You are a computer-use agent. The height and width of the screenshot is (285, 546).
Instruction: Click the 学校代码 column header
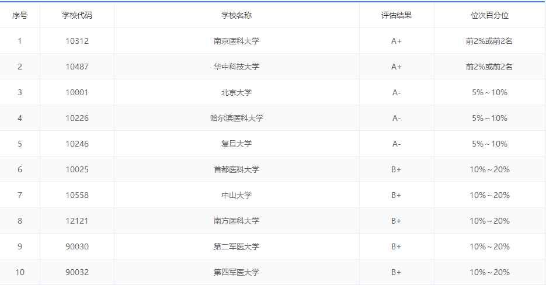(77, 15)
